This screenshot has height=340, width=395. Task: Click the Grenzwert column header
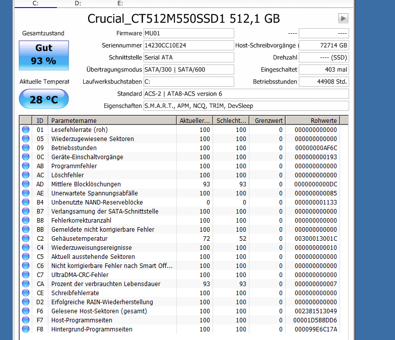(267, 121)
